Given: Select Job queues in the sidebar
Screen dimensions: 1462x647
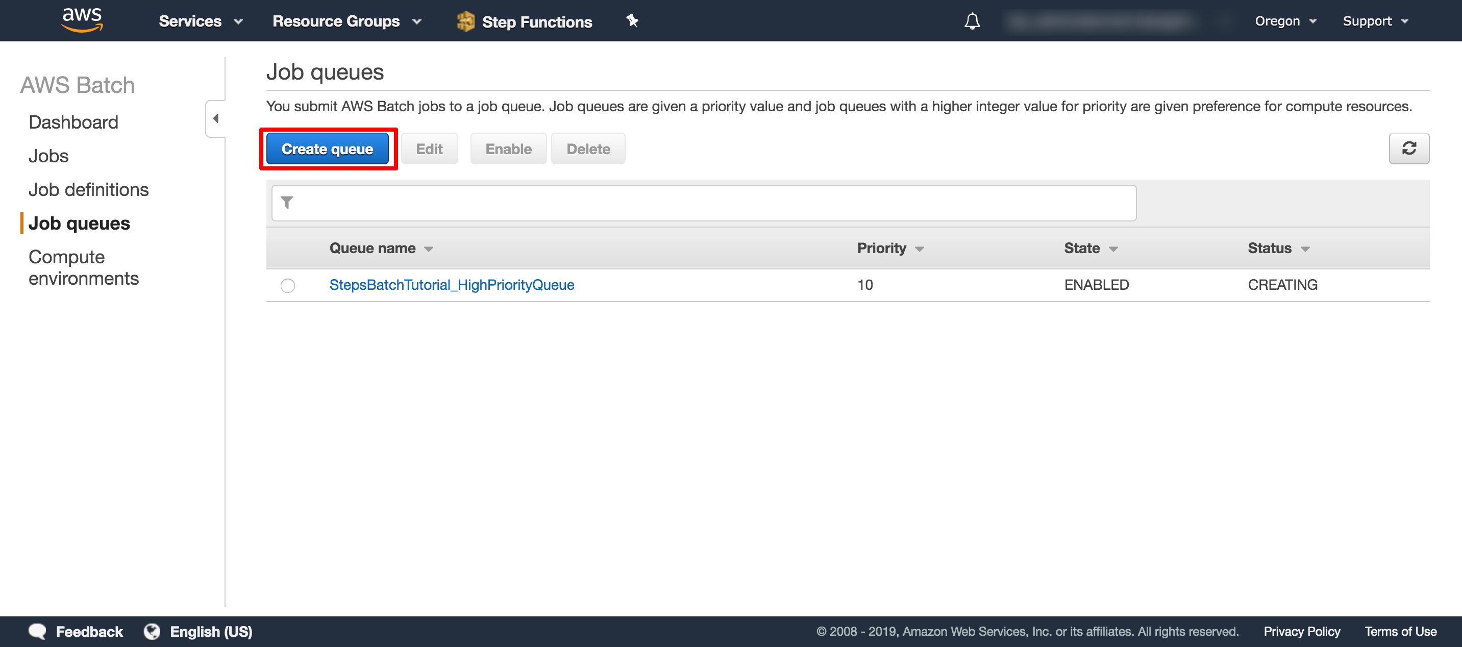Looking at the screenshot, I should 79,223.
